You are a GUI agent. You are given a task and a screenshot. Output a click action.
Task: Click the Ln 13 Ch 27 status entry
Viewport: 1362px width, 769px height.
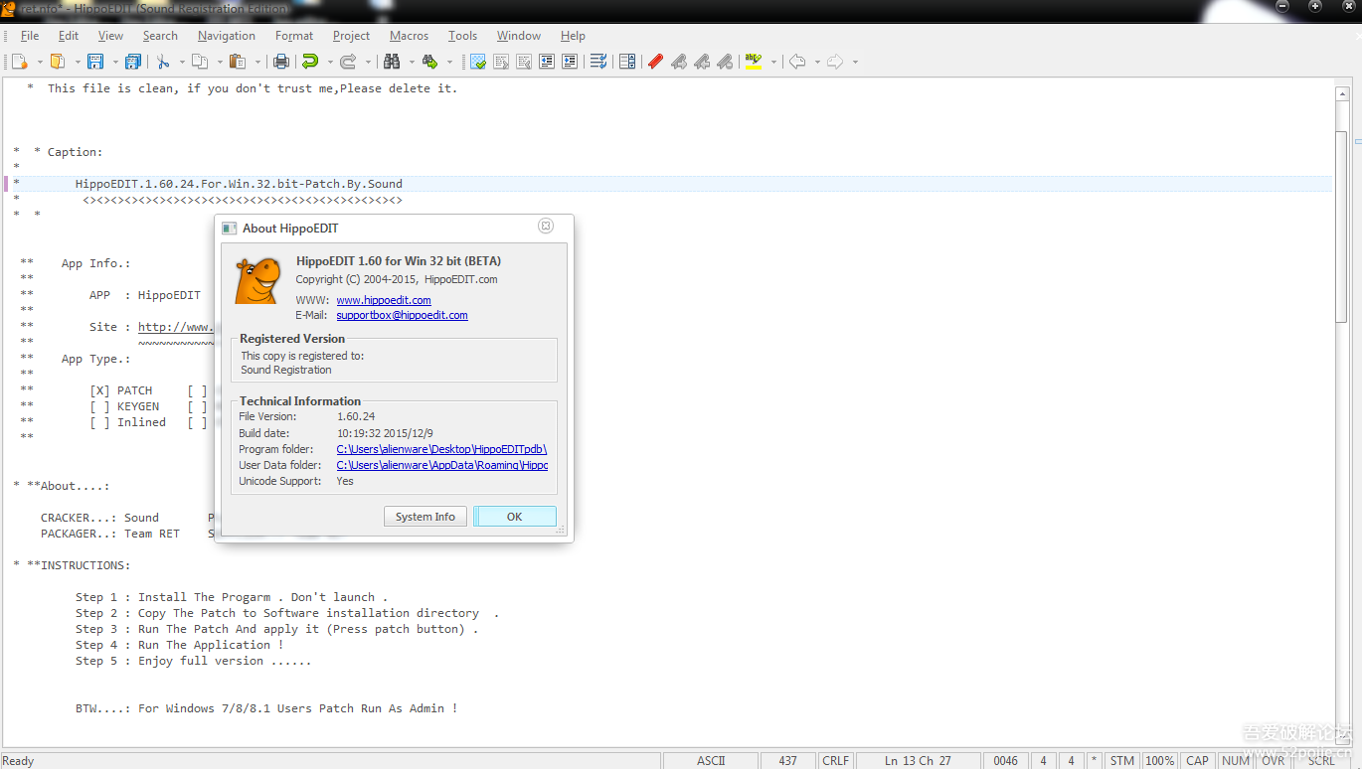click(917, 760)
